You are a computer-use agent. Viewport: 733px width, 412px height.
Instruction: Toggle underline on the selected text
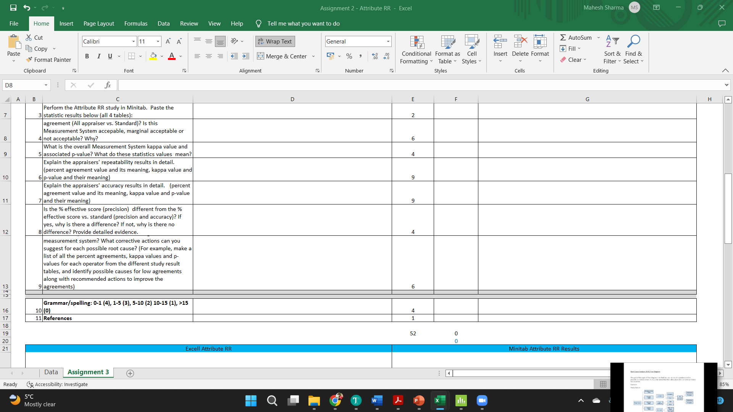pyautogui.click(x=109, y=56)
